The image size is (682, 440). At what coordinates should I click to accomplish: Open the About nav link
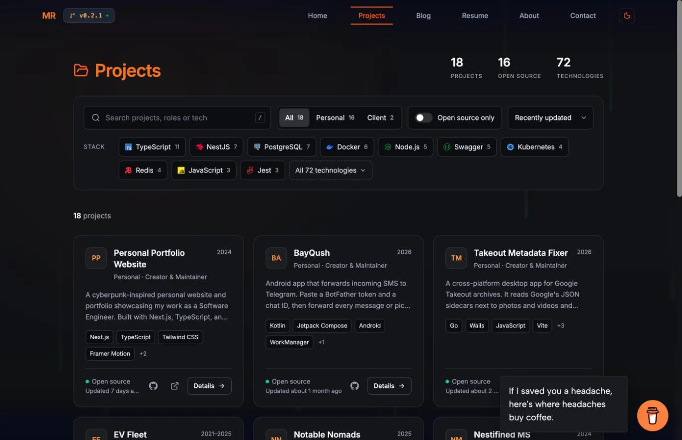[529, 15]
